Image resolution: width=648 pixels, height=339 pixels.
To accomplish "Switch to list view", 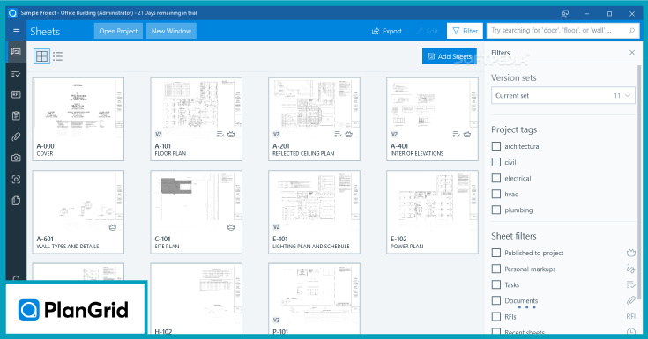I will click(58, 56).
